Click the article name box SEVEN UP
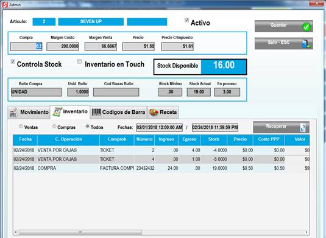The width and height of the screenshot is (326, 238). tap(91, 22)
